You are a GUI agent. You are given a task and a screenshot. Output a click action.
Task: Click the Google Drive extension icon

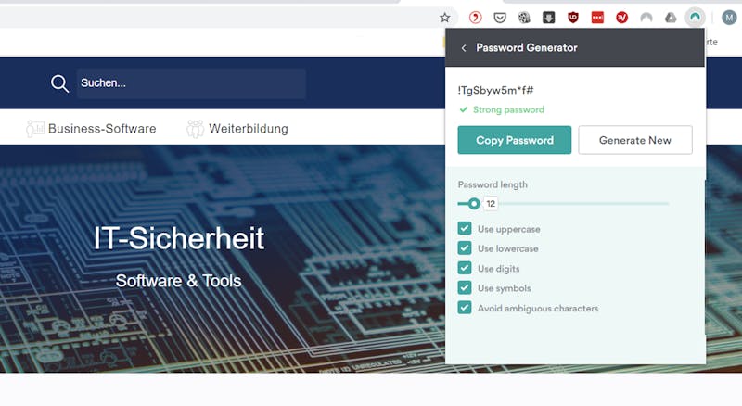pyautogui.click(x=671, y=18)
